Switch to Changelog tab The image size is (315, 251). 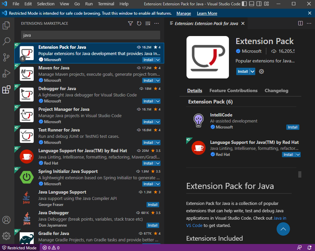click(x=276, y=91)
